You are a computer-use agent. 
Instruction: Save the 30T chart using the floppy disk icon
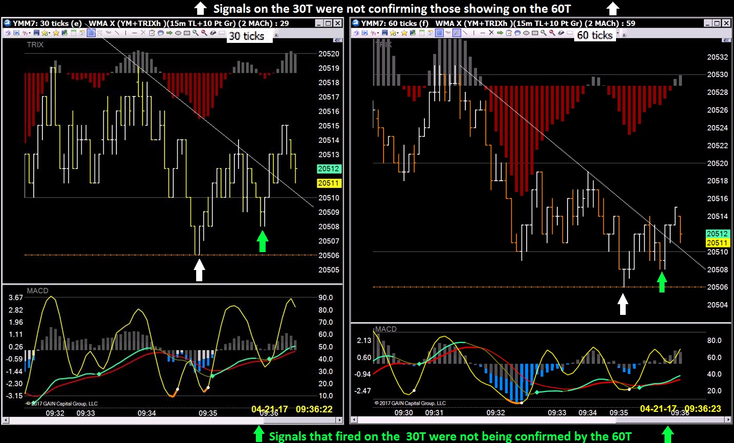pos(36,33)
